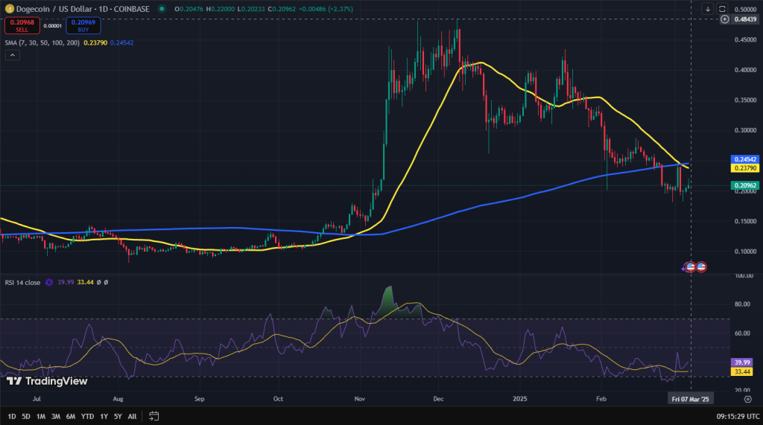
Task: Click the 2025 label on the time axis
Action: [x=519, y=399]
